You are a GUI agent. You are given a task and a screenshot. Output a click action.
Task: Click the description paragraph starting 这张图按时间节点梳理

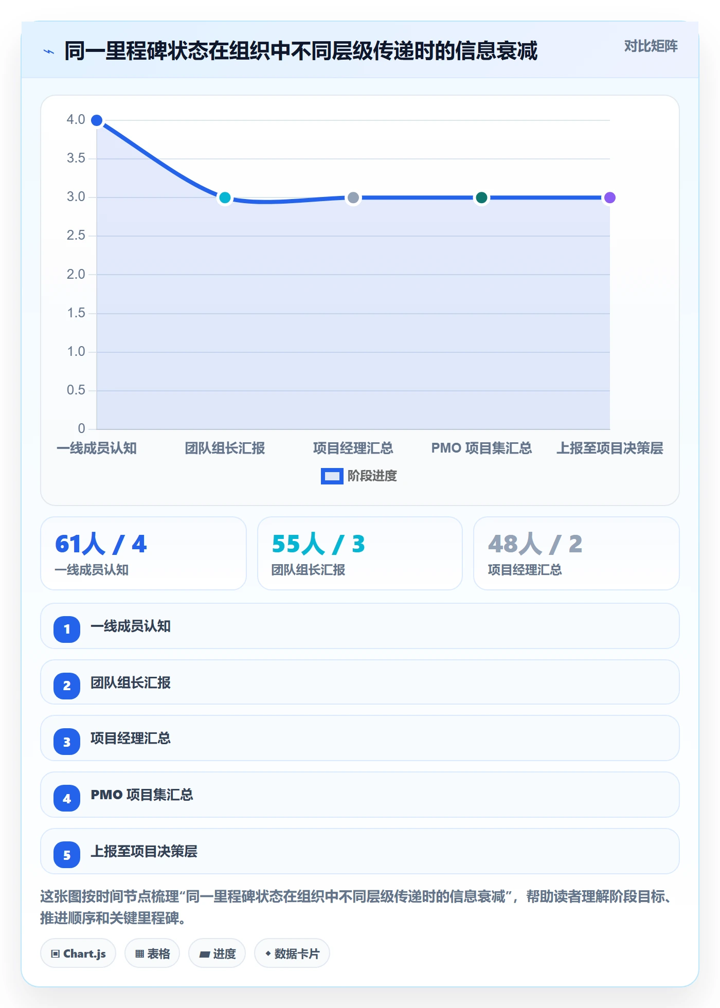pos(358,907)
